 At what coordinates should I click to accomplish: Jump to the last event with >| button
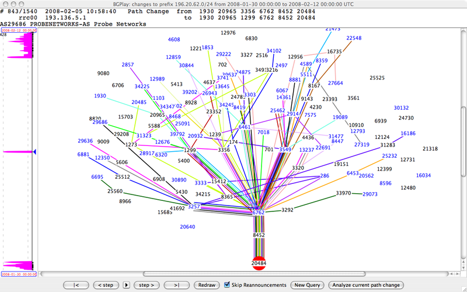[176, 285]
